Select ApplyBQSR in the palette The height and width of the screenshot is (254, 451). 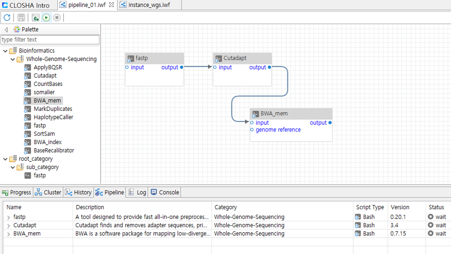pos(48,67)
